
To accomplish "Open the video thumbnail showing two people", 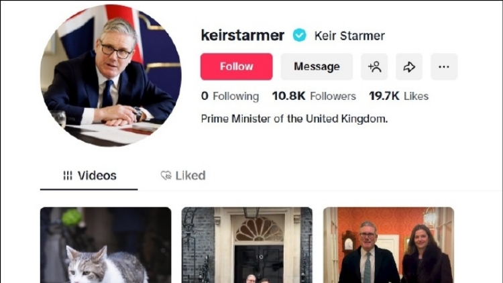I will click(x=388, y=245).
